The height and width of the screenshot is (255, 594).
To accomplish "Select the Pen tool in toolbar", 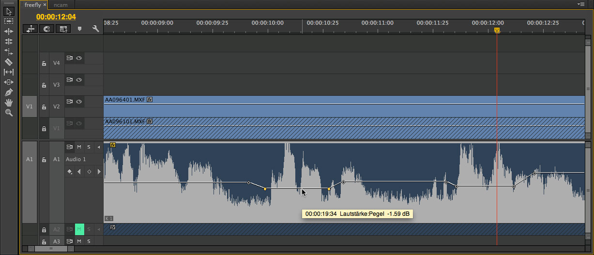I will point(8,92).
